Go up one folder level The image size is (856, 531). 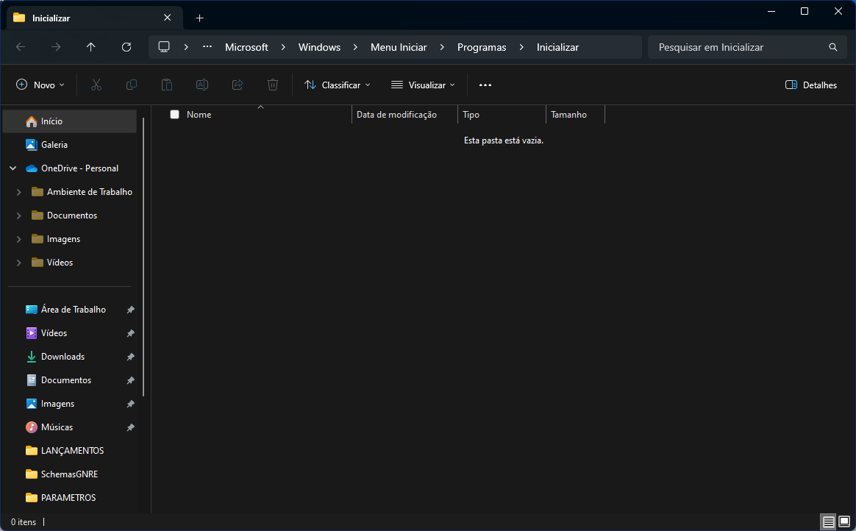point(91,47)
